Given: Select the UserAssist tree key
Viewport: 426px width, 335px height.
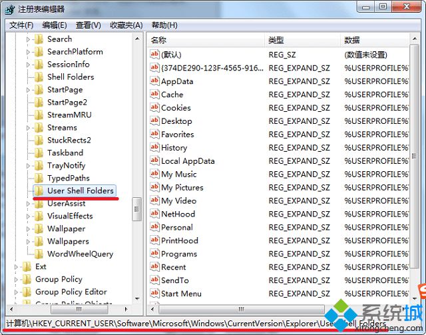Looking at the screenshot, I should click(x=67, y=203).
